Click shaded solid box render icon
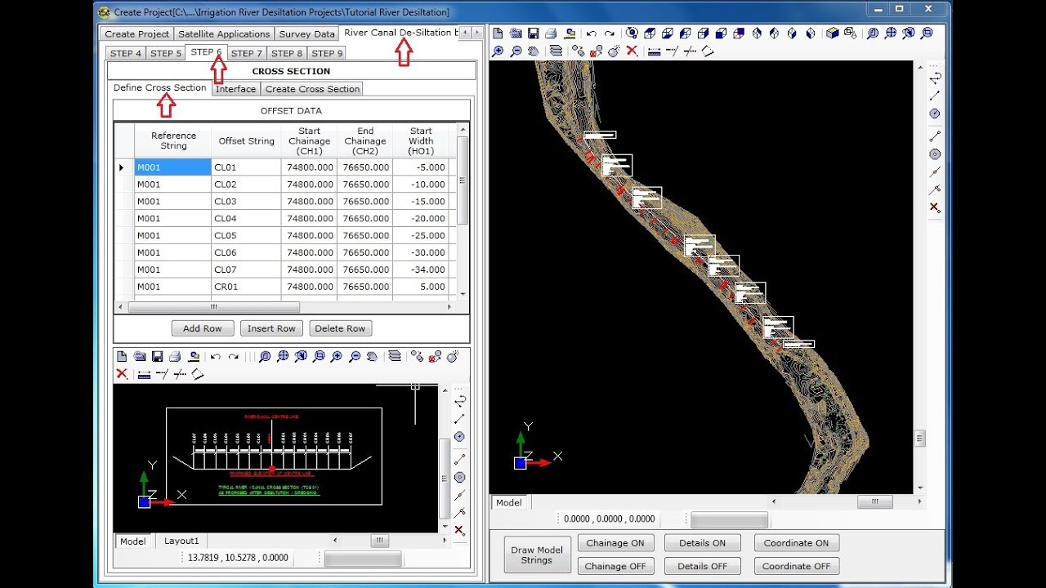Screen dimensions: 1046x588 [832, 33]
